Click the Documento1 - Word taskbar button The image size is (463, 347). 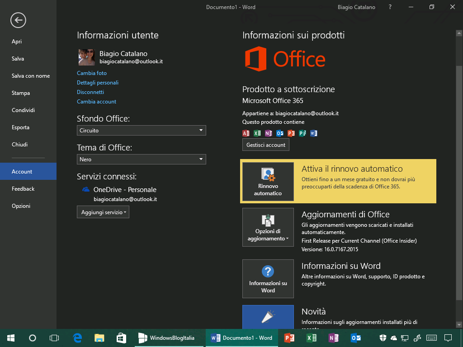coord(242,338)
